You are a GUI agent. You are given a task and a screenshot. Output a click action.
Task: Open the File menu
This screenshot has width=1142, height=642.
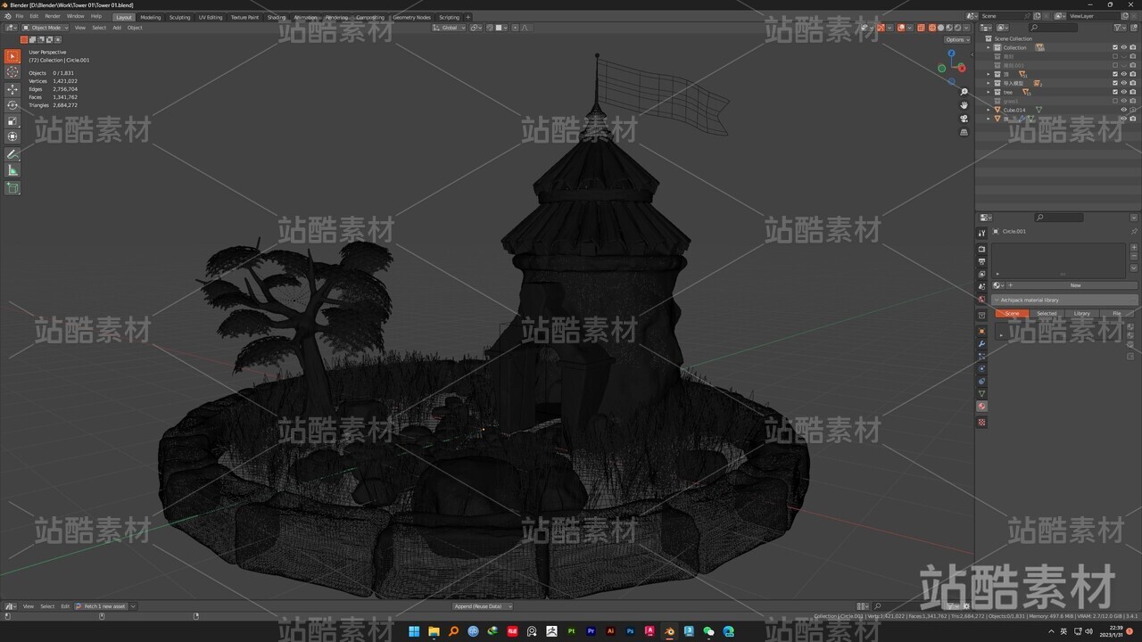[19, 16]
